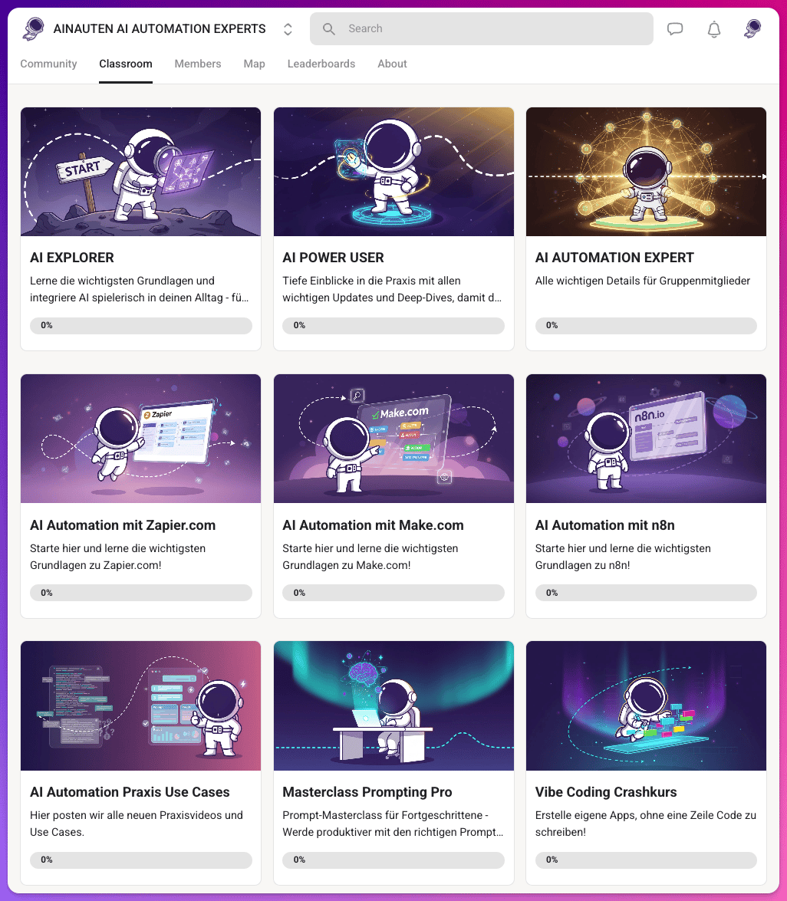Click Vibe Coding Crashkurs progress bar
Screen dimensions: 787x901
pyautogui.click(x=646, y=860)
